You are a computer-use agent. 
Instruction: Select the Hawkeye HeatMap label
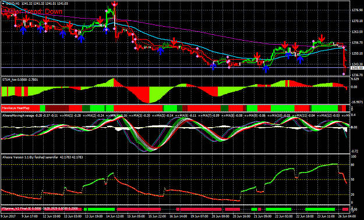click(x=16, y=108)
